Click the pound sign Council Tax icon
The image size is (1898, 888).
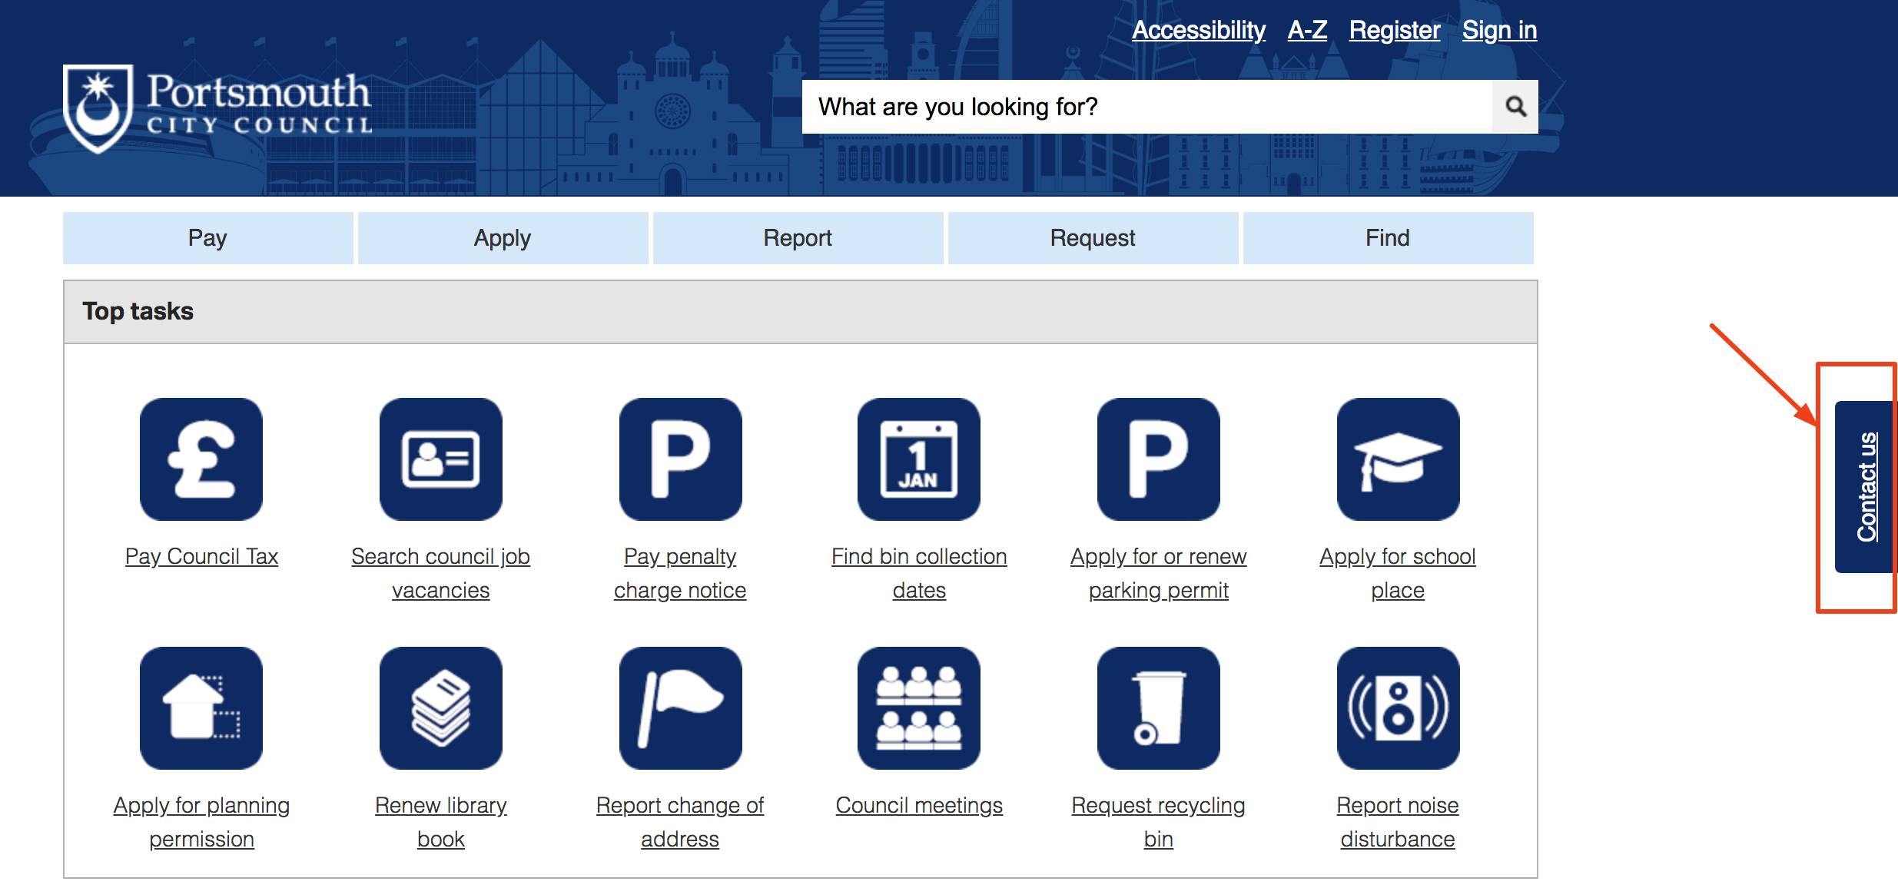201,459
